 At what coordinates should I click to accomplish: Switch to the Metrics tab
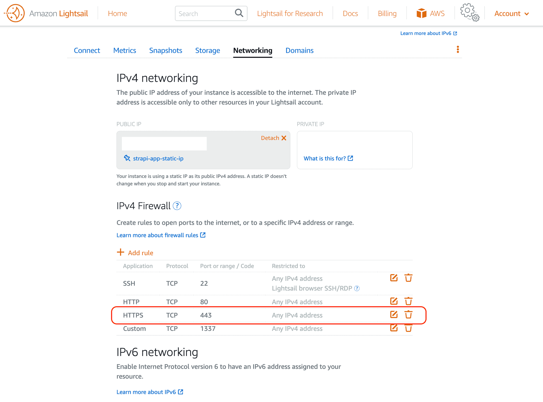pyautogui.click(x=124, y=50)
